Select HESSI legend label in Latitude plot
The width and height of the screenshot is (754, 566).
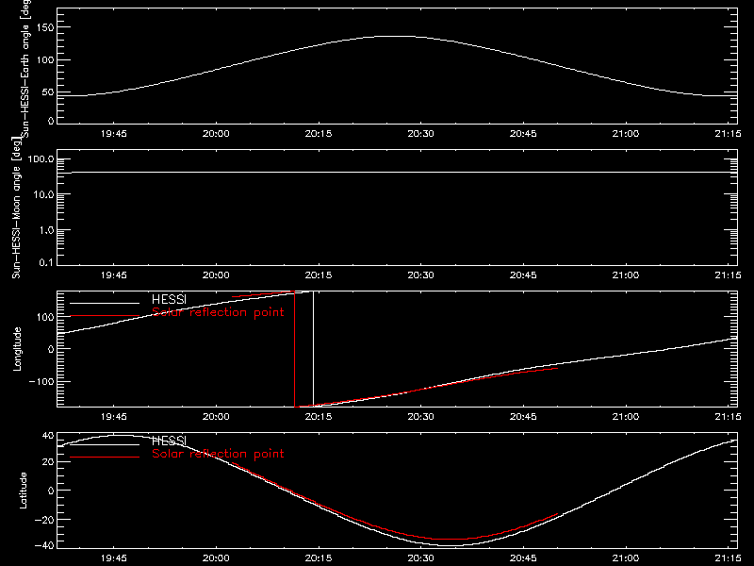click(169, 441)
